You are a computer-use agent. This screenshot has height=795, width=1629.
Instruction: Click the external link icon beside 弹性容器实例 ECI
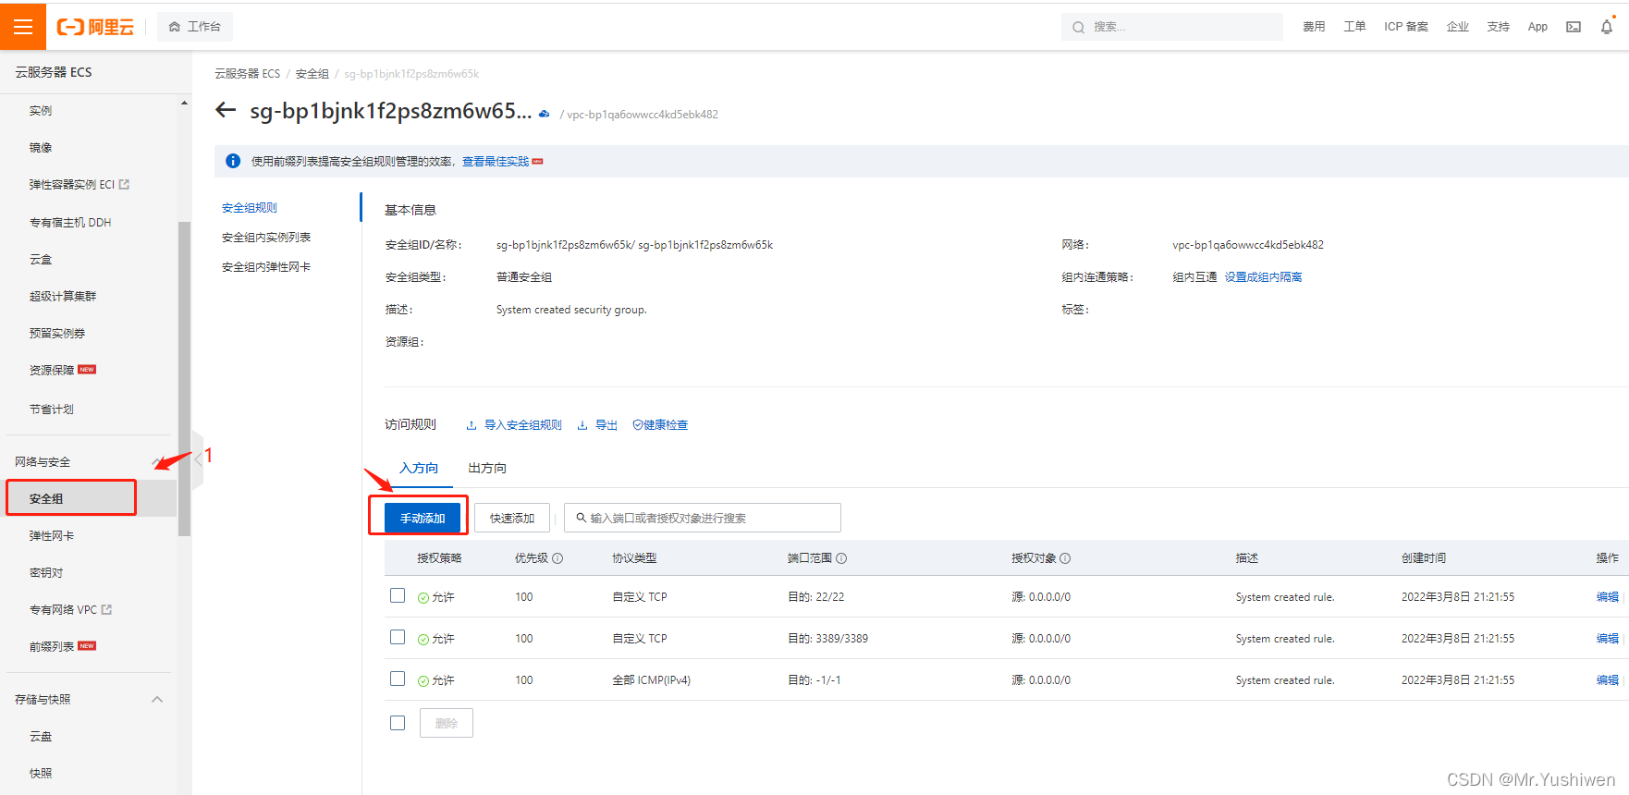coord(125,185)
